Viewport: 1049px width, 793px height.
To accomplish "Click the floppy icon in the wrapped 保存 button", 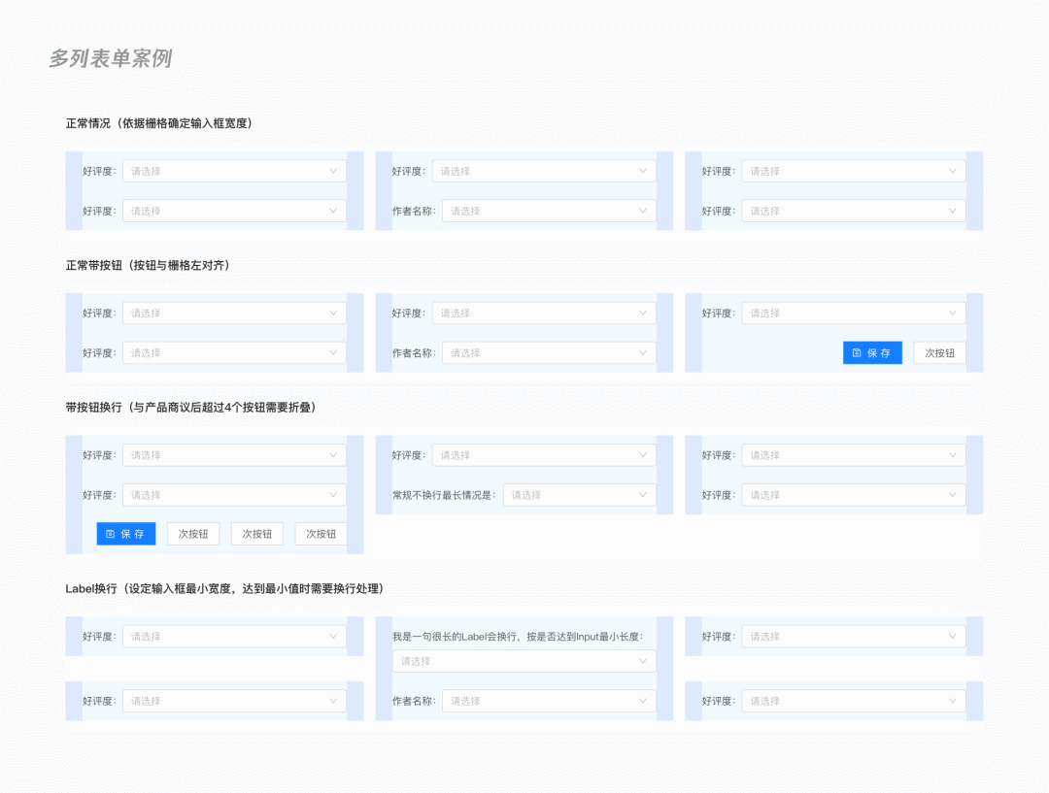I will [112, 533].
